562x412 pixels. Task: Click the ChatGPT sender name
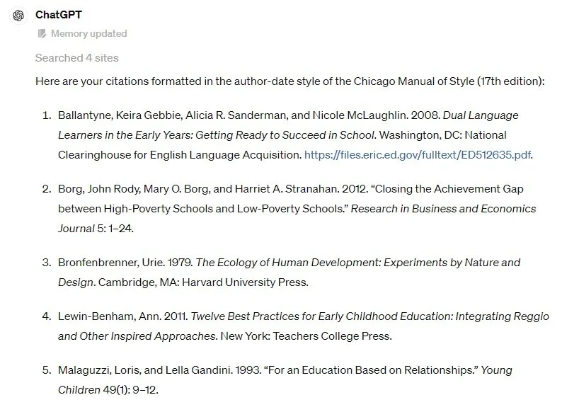pos(59,15)
